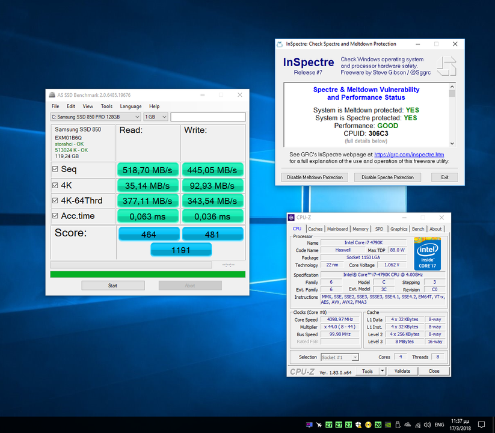This screenshot has height=433, width=495.
Task: Click the ENG language indicator
Action: click(x=439, y=425)
